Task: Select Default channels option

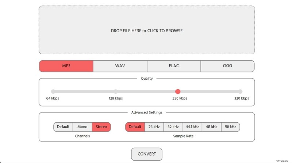Action: tap(63, 127)
